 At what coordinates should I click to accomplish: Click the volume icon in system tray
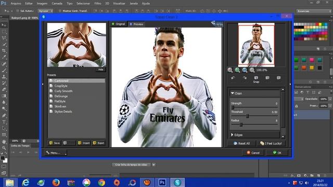pos(306,183)
